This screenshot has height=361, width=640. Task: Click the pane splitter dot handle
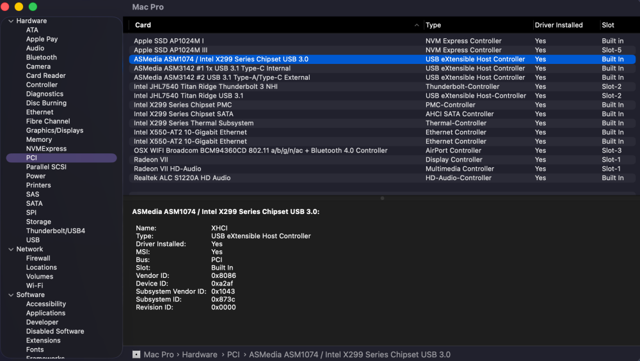[382, 198]
